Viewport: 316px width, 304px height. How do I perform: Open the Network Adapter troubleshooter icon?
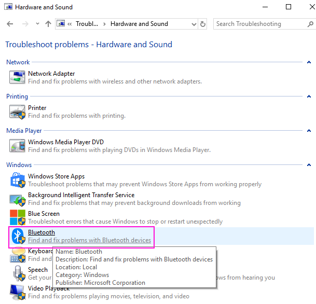(17, 77)
